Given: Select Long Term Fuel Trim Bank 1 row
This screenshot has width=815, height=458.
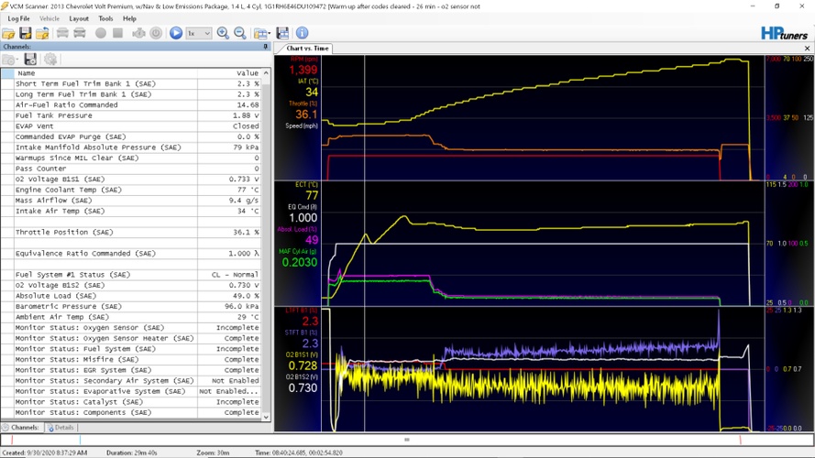Looking at the screenshot, I should 131,94.
